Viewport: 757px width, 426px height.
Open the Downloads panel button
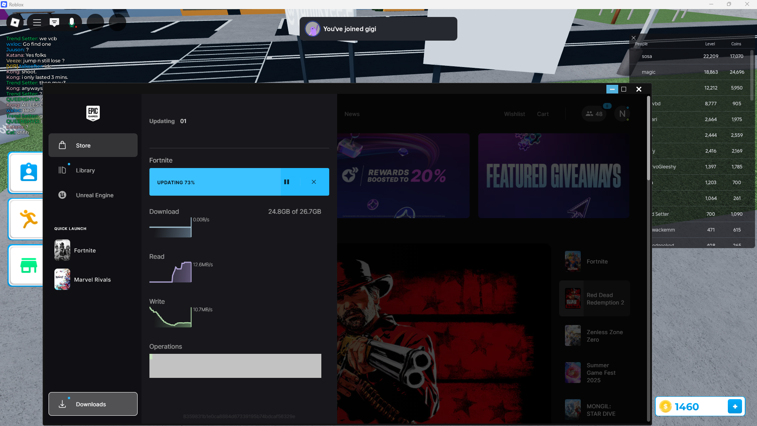coord(93,404)
